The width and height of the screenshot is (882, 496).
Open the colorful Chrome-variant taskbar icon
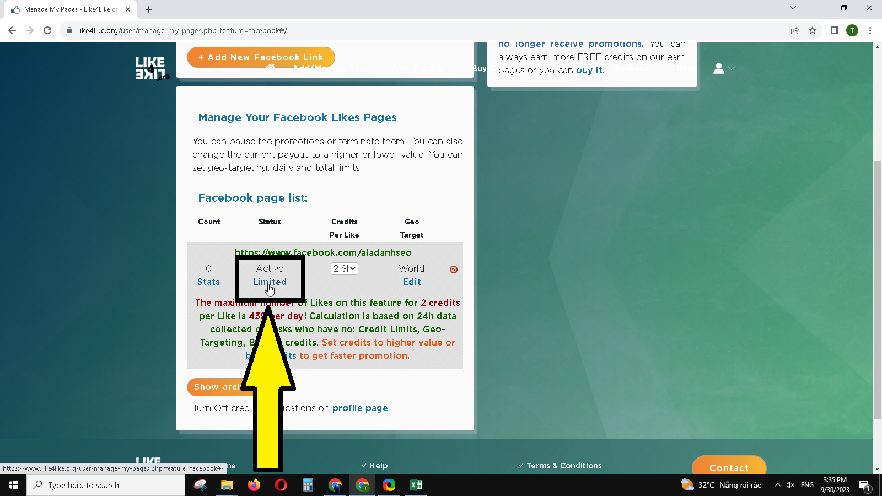[x=389, y=485]
